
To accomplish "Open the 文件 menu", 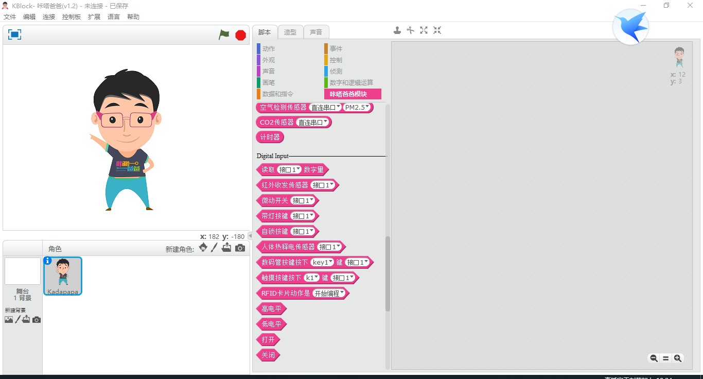I will pos(10,16).
